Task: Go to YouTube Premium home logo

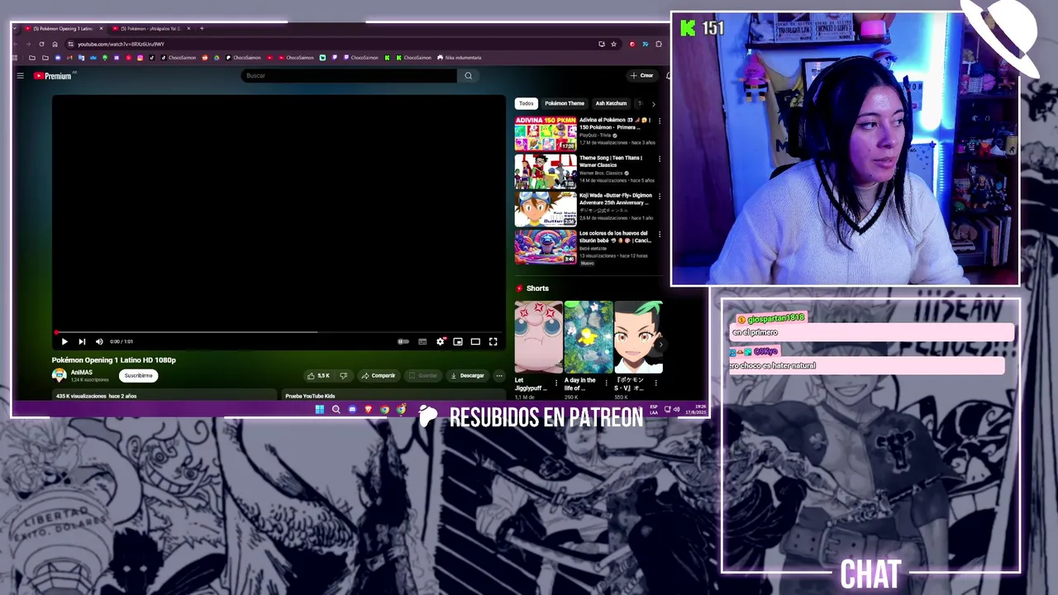Action: point(54,75)
